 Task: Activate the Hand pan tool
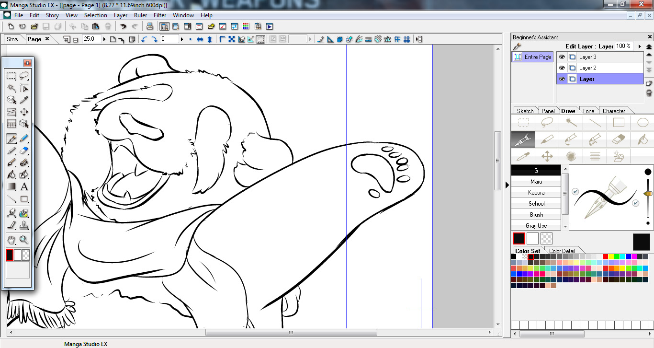point(11,240)
